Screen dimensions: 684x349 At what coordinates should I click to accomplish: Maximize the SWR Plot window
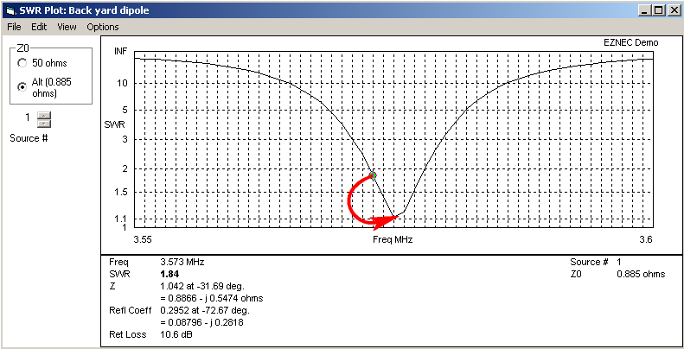click(x=658, y=10)
